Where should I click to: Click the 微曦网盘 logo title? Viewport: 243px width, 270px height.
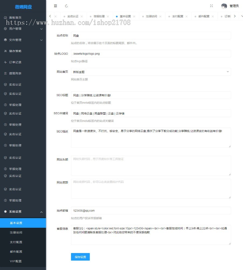pos(23,7)
